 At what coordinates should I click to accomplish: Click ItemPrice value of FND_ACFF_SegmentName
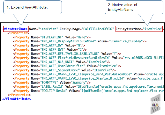point(102,70)
